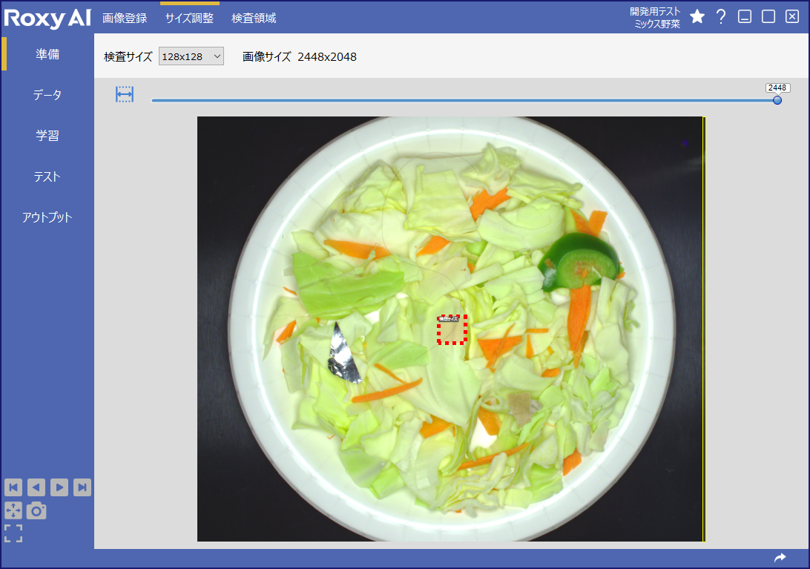The image size is (810, 569).
Task: Click the star favorites icon
Action: tap(697, 16)
